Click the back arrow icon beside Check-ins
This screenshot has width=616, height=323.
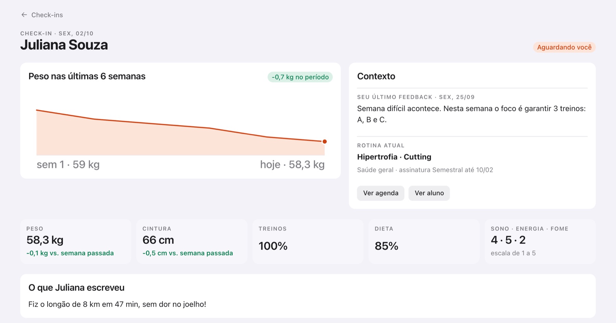click(24, 15)
